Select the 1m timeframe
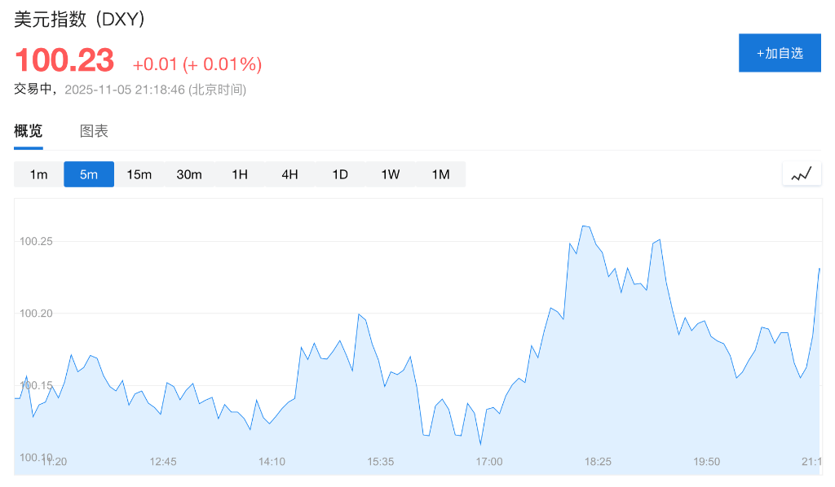 (x=39, y=174)
